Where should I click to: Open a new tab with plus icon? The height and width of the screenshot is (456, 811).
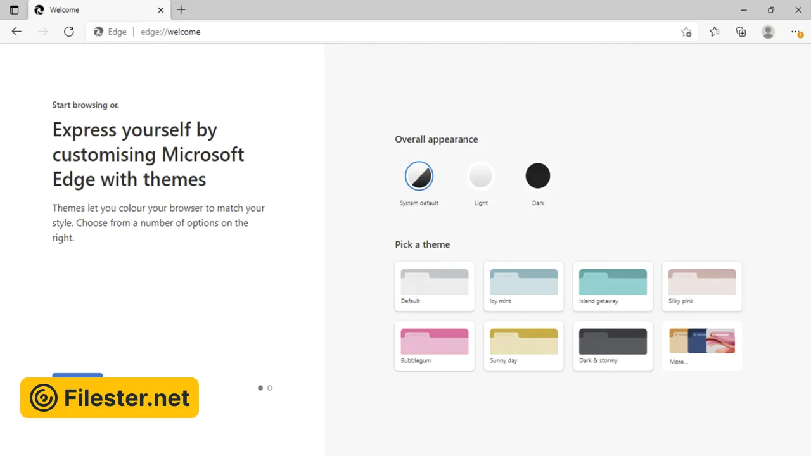point(181,10)
